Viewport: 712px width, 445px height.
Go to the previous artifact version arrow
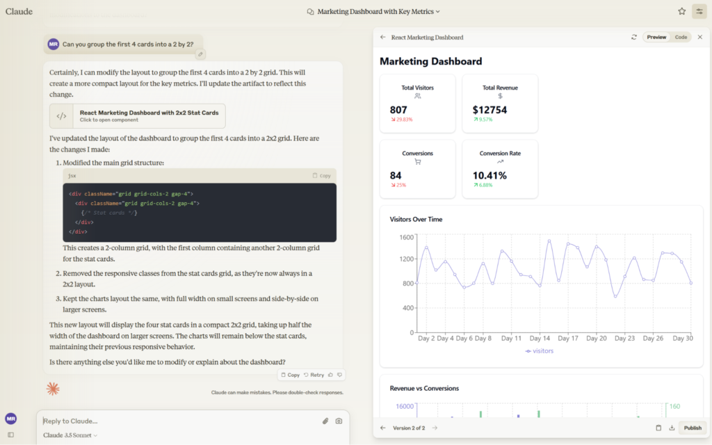click(x=382, y=428)
